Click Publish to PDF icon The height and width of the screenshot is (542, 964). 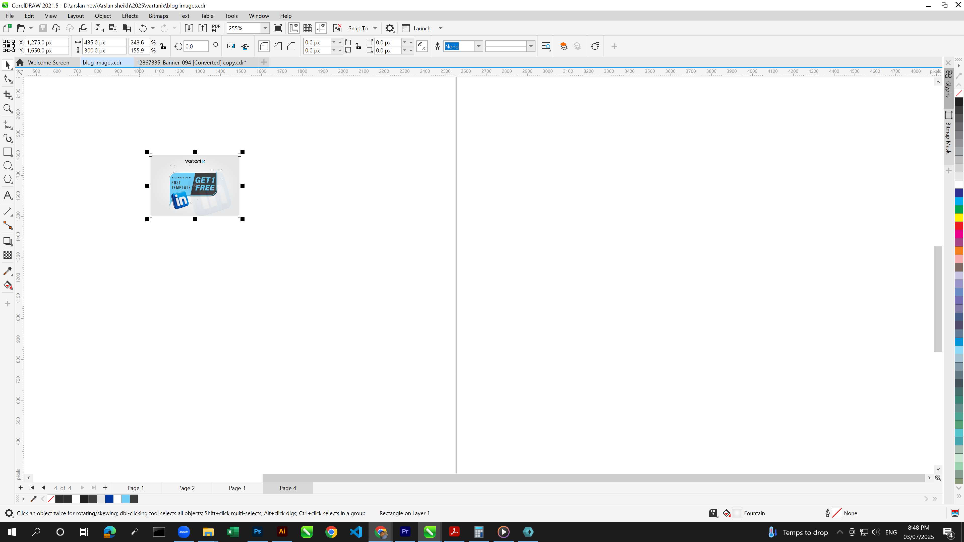[x=216, y=28]
